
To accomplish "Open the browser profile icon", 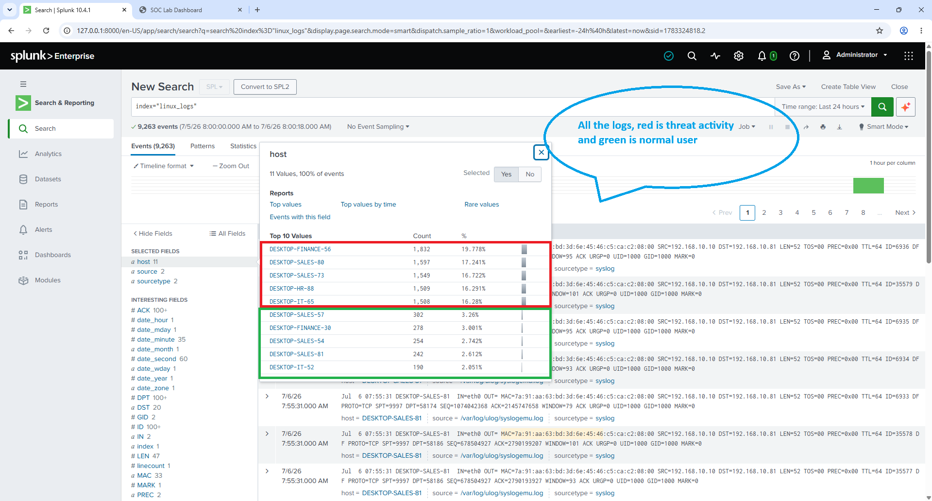I will (x=904, y=31).
